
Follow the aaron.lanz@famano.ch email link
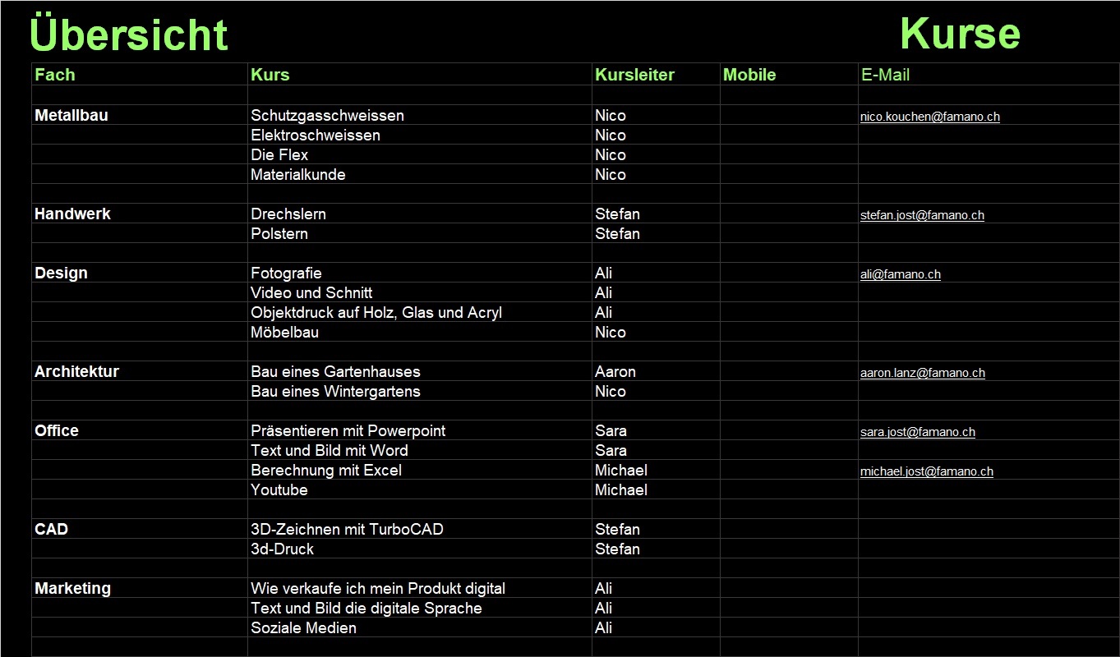coord(922,373)
